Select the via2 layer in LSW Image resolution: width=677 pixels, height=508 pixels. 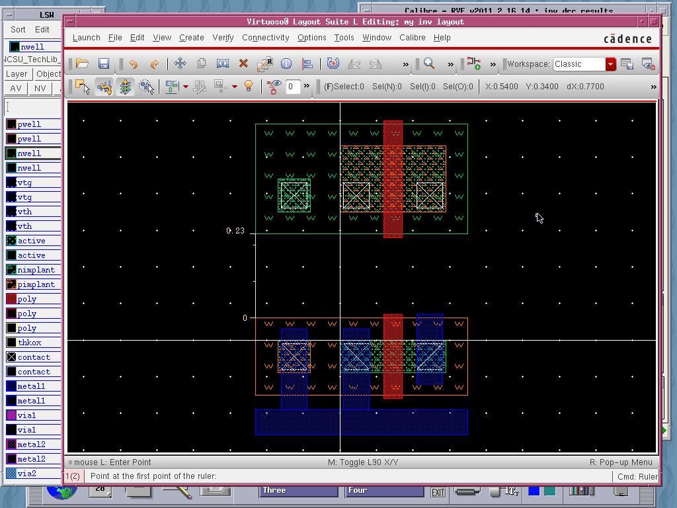(x=33, y=474)
